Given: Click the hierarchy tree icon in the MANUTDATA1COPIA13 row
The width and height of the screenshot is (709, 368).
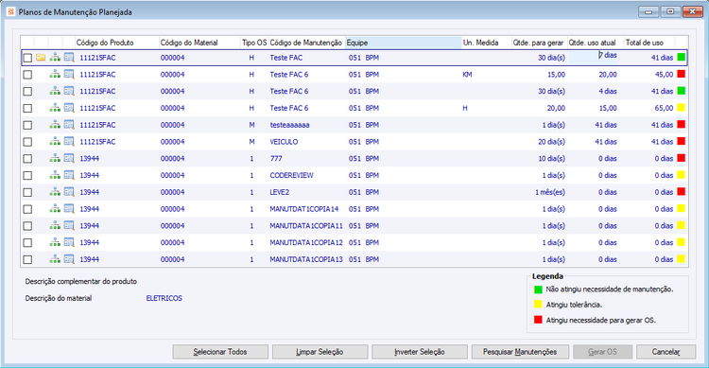Looking at the screenshot, I should tap(55, 259).
